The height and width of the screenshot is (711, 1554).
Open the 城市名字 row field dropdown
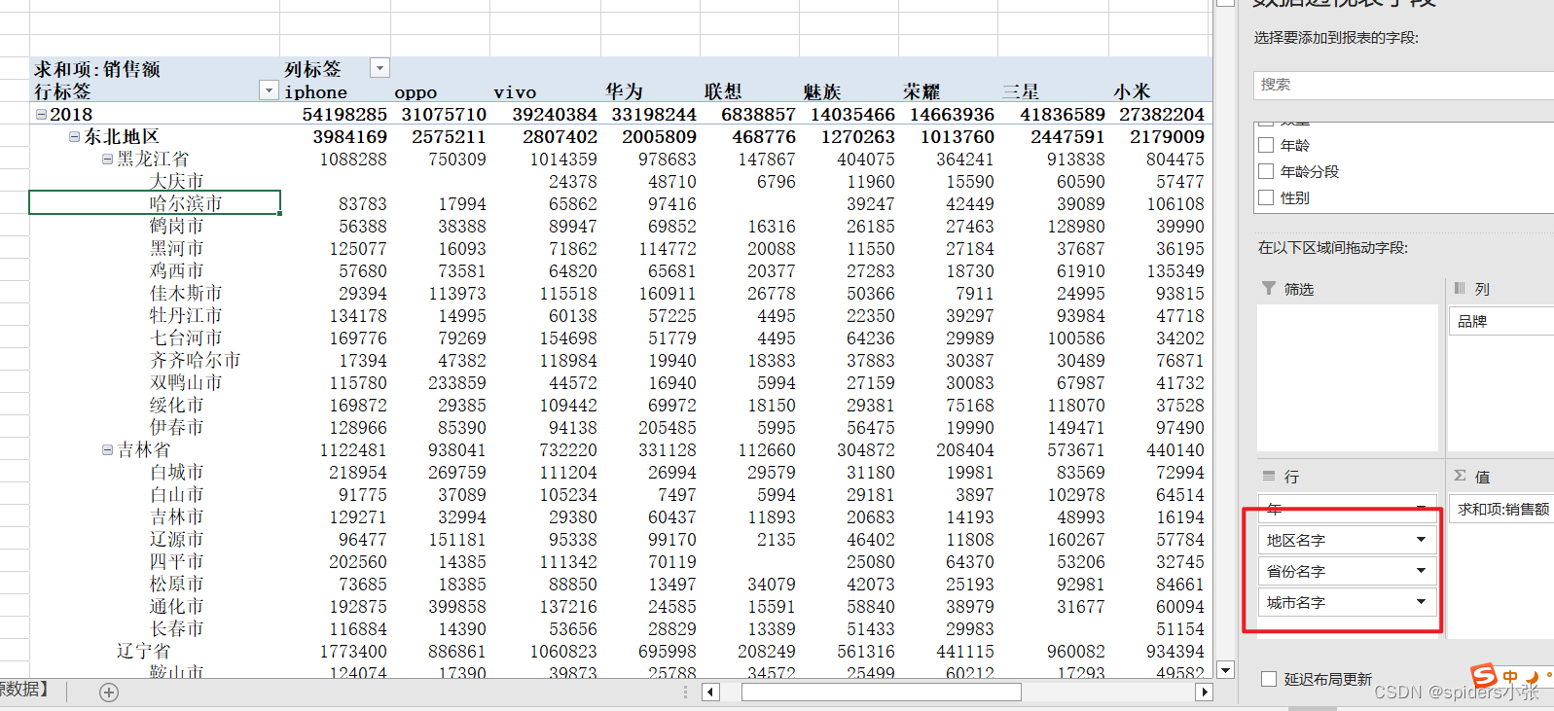pos(1421,602)
